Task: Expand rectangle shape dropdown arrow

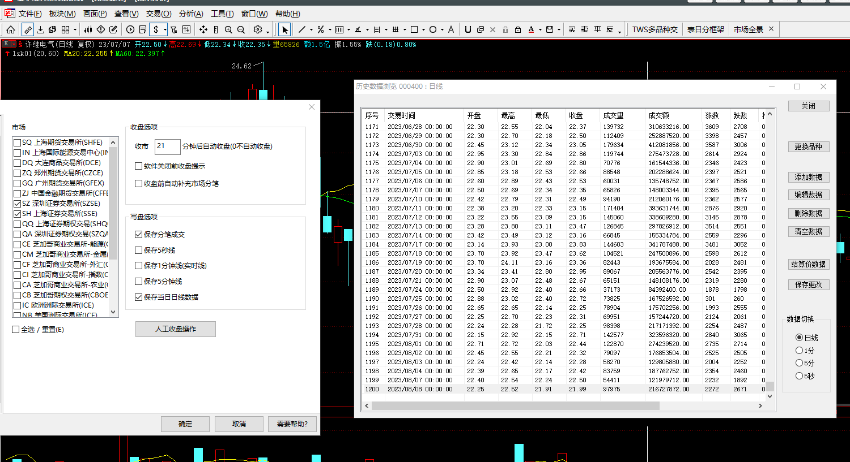Action: tap(423, 29)
